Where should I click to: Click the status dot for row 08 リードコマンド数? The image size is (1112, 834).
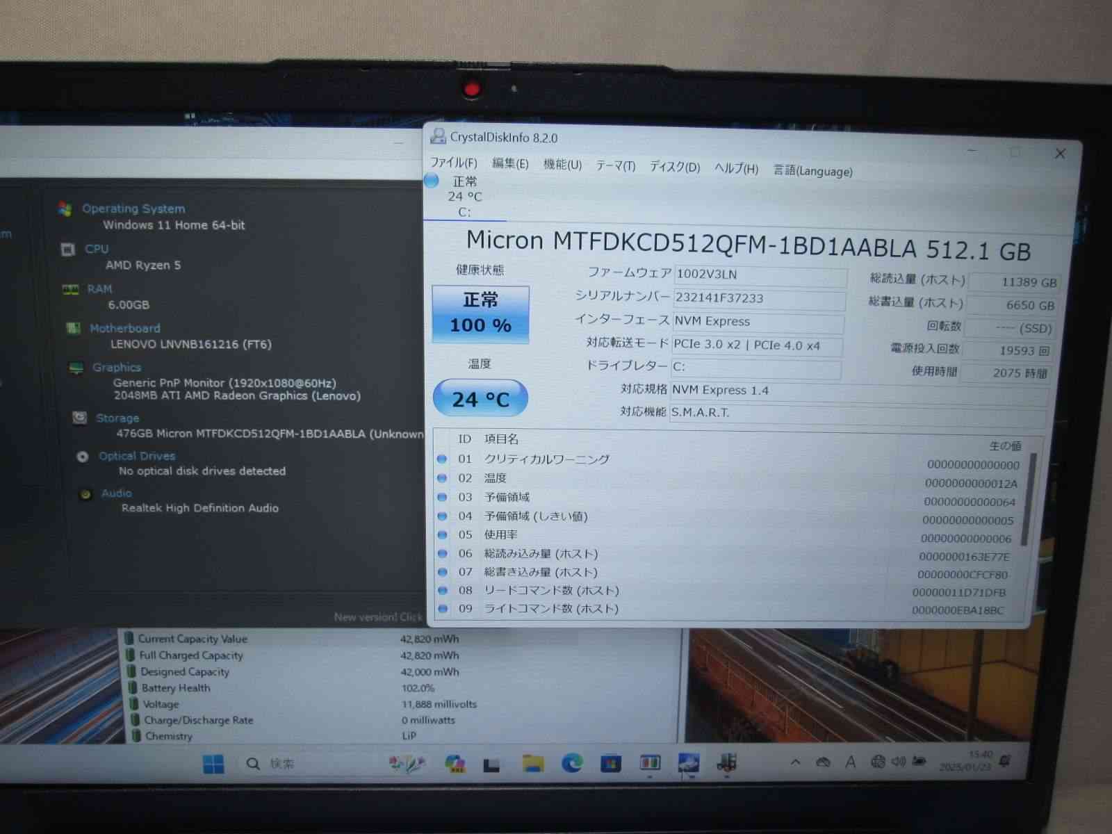[x=442, y=590]
